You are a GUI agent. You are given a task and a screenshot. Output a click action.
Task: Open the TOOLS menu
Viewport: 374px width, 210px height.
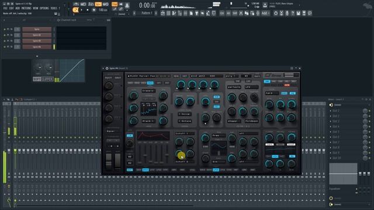54,8
